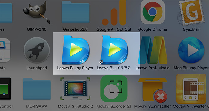
Task: Click the "Google Chrome" label
Action: click(x=153, y=29)
